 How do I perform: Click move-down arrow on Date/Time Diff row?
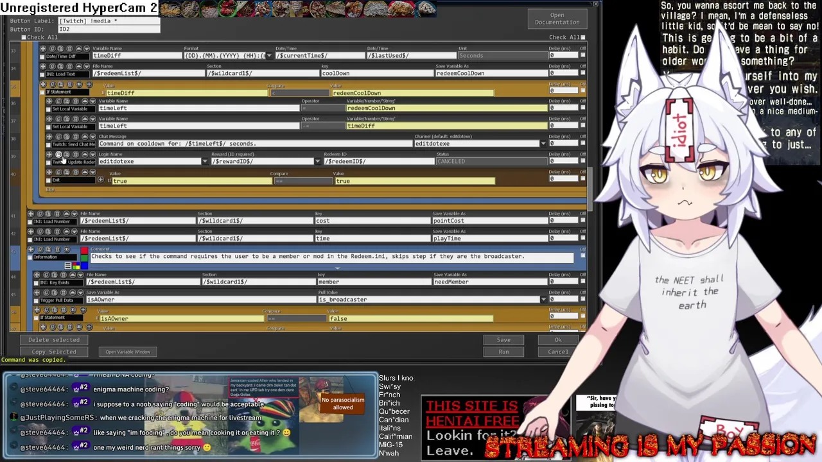[x=87, y=48]
